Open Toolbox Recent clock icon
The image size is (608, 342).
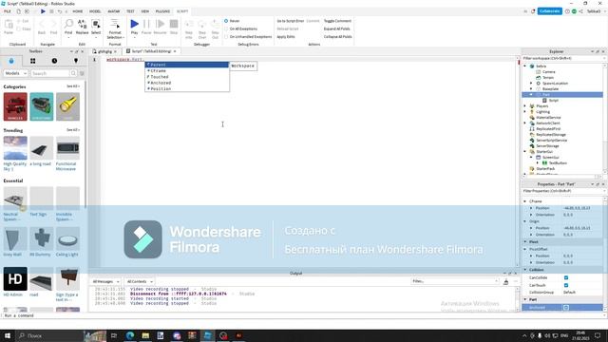click(54, 61)
